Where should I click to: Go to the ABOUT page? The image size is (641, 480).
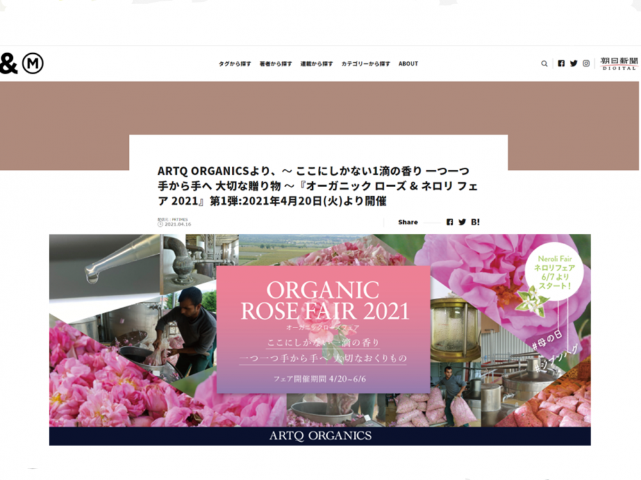point(408,64)
